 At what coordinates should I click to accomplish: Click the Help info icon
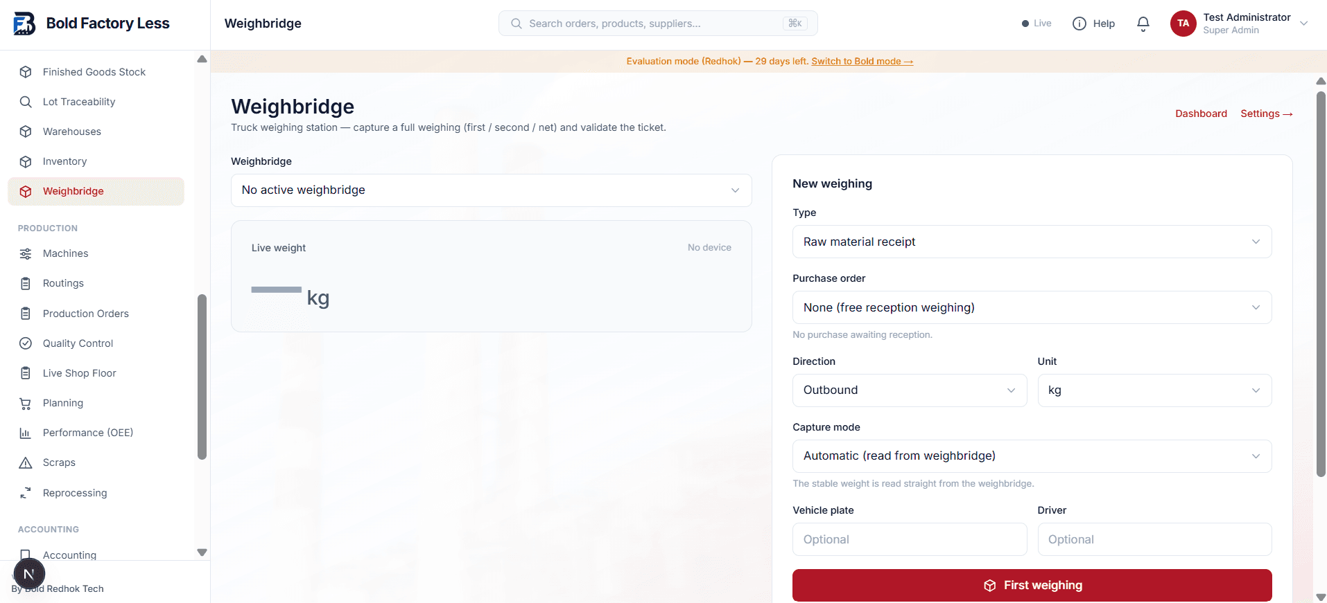click(x=1079, y=24)
